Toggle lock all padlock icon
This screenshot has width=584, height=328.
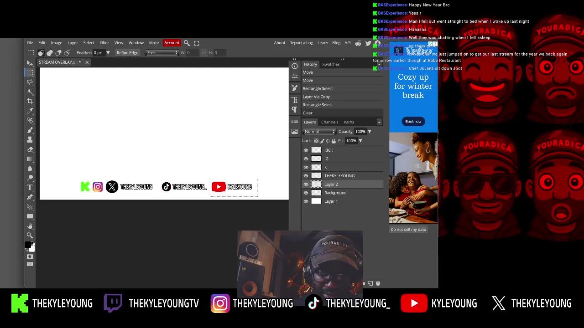coord(334,141)
